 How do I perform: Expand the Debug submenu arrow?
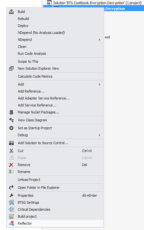[100, 135]
